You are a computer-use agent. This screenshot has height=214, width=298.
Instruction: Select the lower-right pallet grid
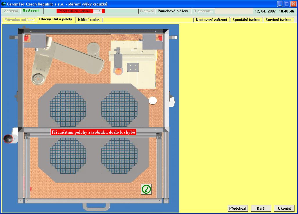pyautogui.click(x=119, y=155)
